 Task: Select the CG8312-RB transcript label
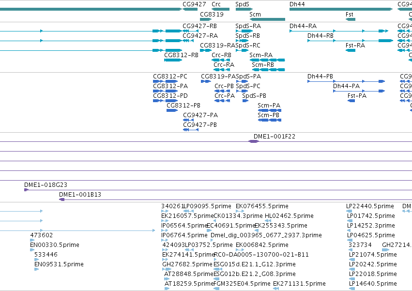point(181,55)
